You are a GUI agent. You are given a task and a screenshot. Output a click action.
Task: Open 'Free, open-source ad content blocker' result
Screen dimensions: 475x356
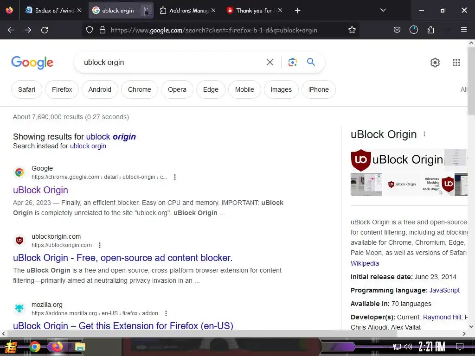coord(122,258)
